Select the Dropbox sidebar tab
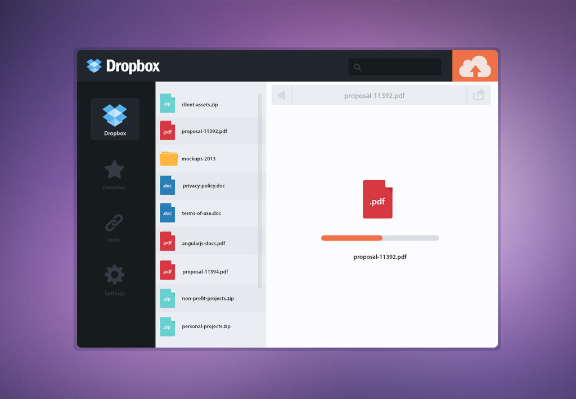This screenshot has width=576, height=399. point(115,119)
